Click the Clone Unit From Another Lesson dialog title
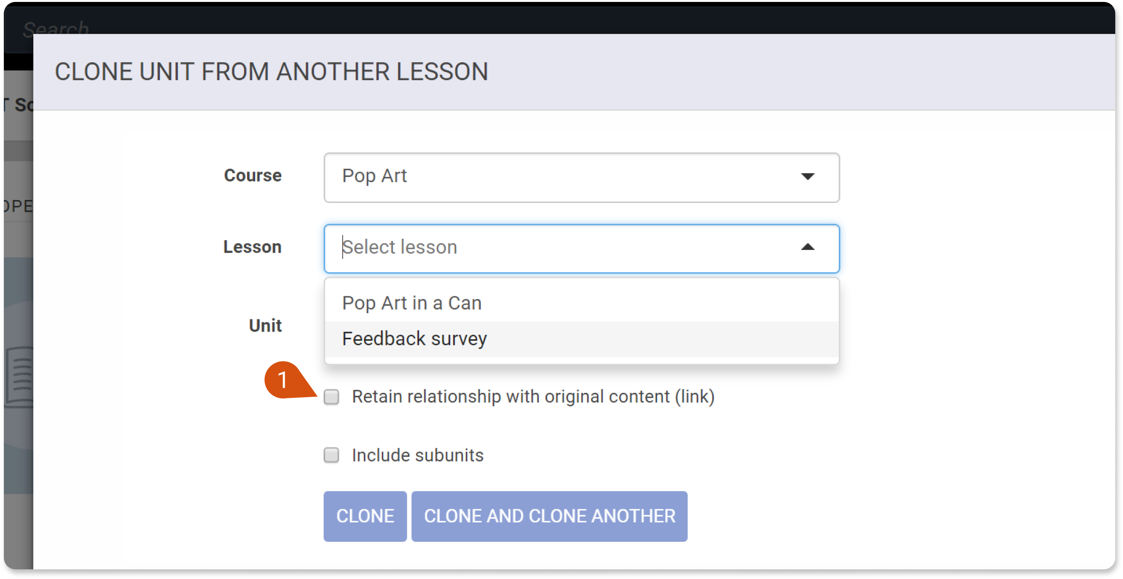 [x=272, y=72]
